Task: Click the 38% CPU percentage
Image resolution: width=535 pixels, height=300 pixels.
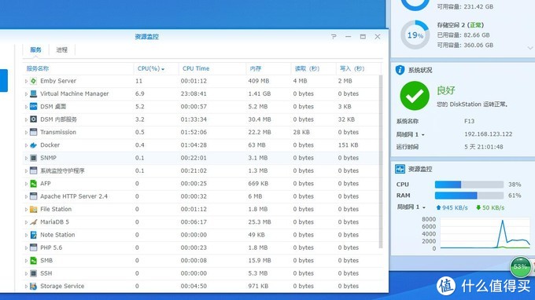Action: coord(515,185)
